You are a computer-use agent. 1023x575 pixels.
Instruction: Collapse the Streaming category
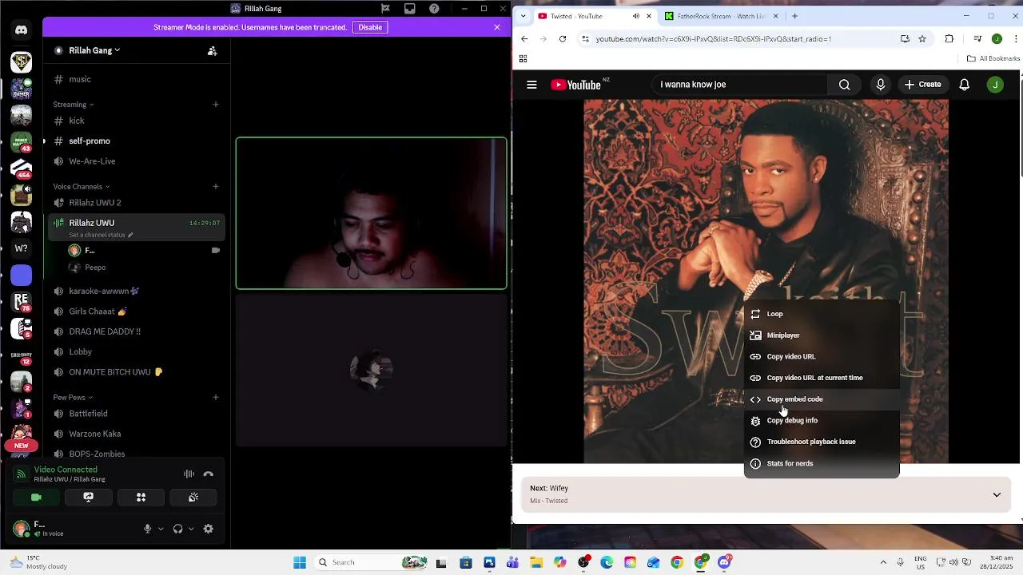[x=73, y=104]
